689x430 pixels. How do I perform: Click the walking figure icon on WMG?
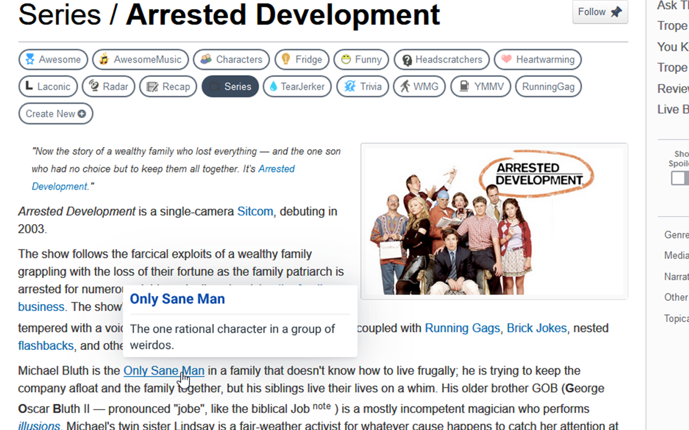pos(405,86)
